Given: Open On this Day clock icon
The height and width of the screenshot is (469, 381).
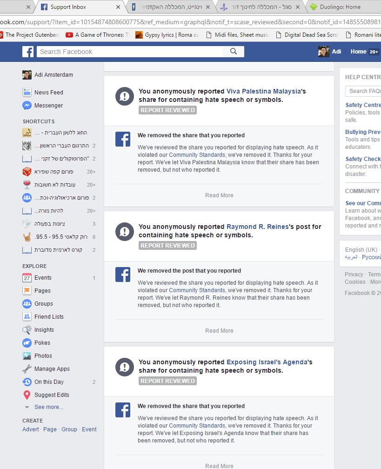Looking at the screenshot, I should click(x=27, y=382).
